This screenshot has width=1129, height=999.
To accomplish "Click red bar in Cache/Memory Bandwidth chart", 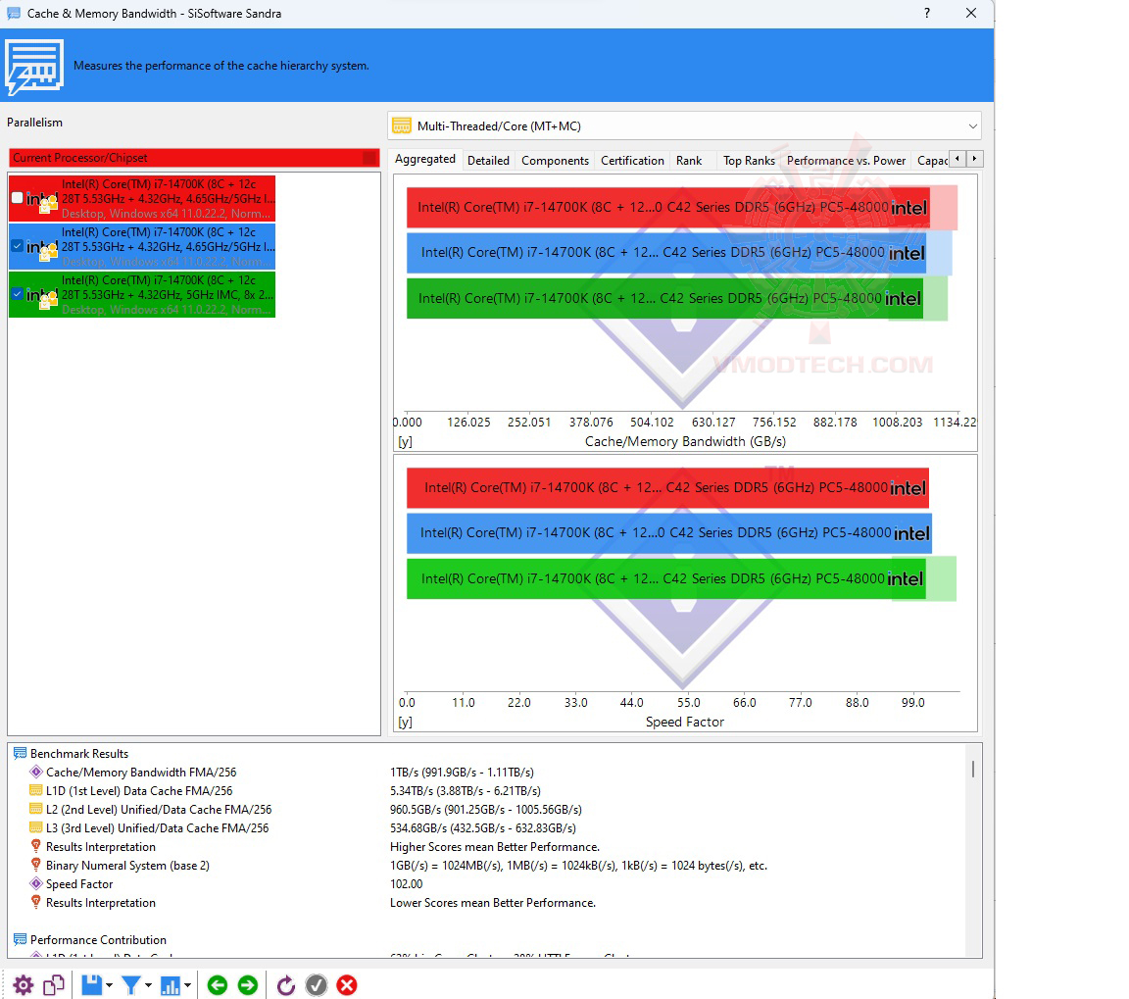I will click(668, 208).
